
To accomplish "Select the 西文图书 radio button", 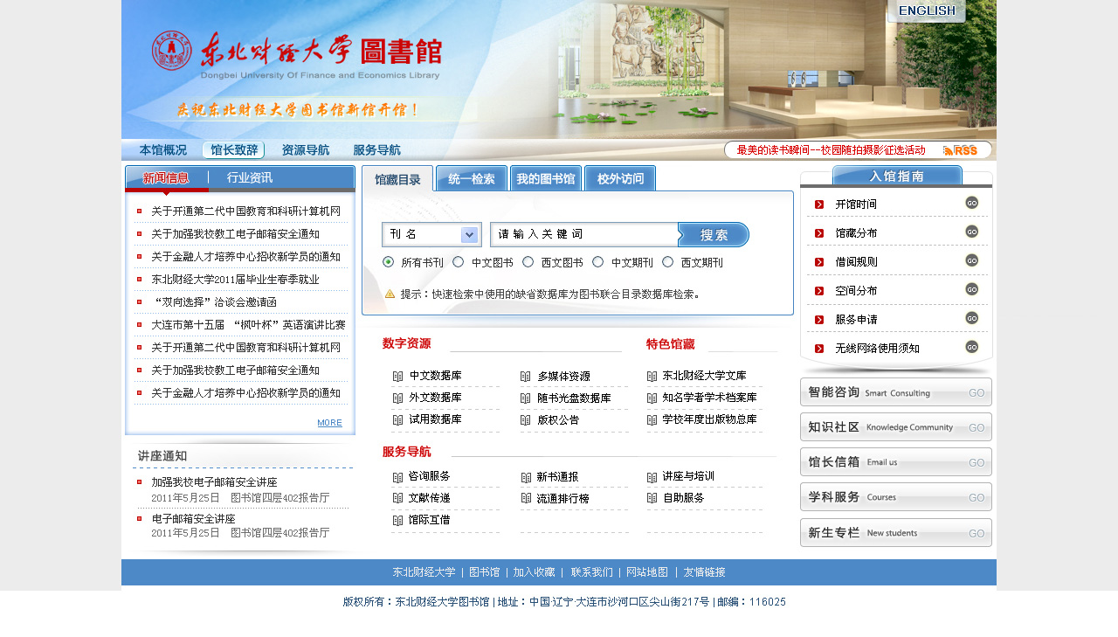I will click(x=528, y=262).
